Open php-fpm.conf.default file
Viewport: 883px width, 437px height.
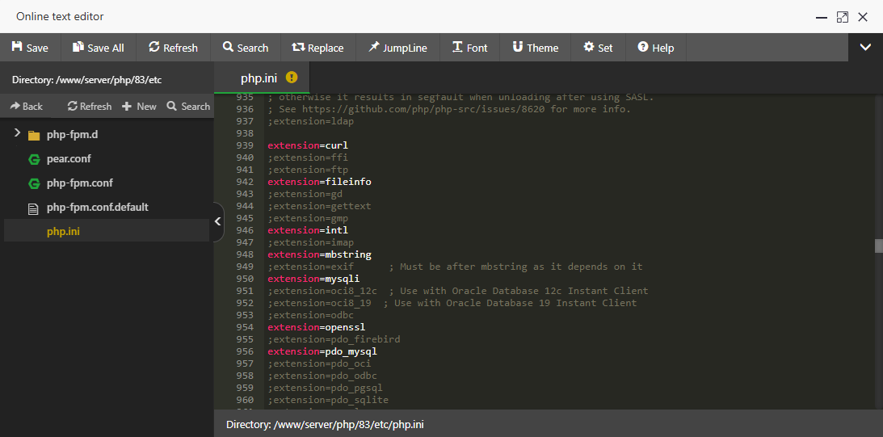97,208
